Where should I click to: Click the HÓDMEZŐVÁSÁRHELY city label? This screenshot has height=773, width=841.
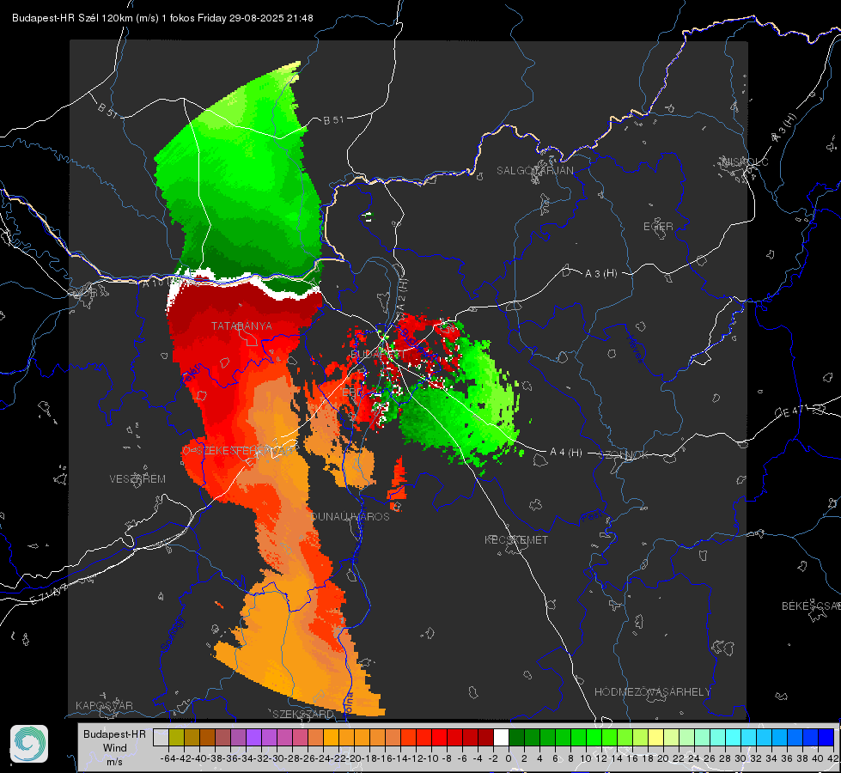coord(652,691)
